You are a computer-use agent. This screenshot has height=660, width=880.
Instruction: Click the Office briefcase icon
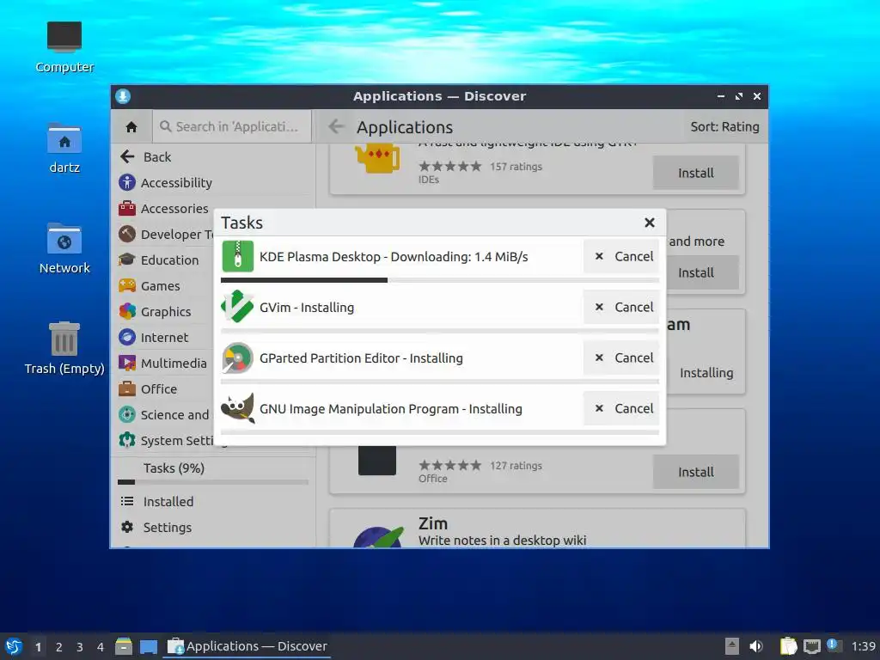(127, 388)
